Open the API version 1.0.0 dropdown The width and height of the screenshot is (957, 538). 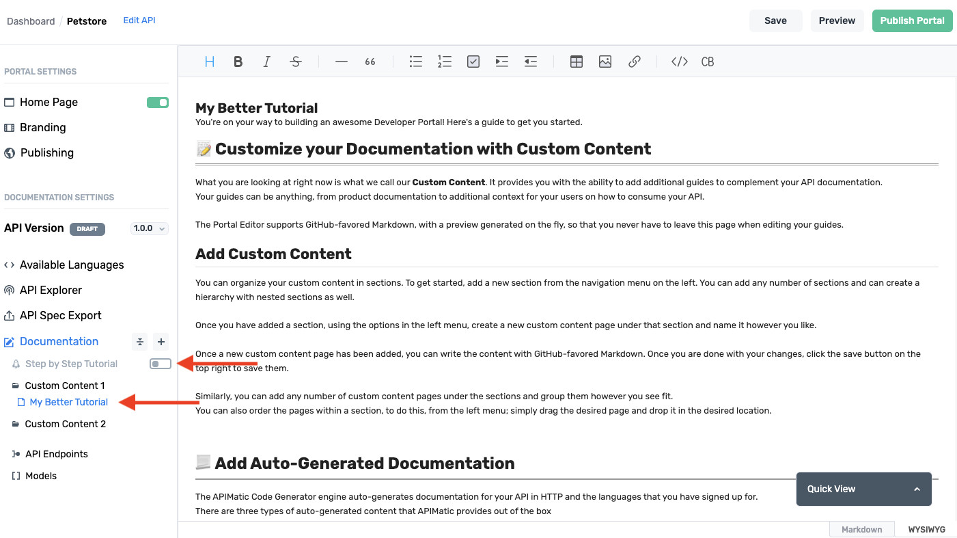click(x=149, y=228)
